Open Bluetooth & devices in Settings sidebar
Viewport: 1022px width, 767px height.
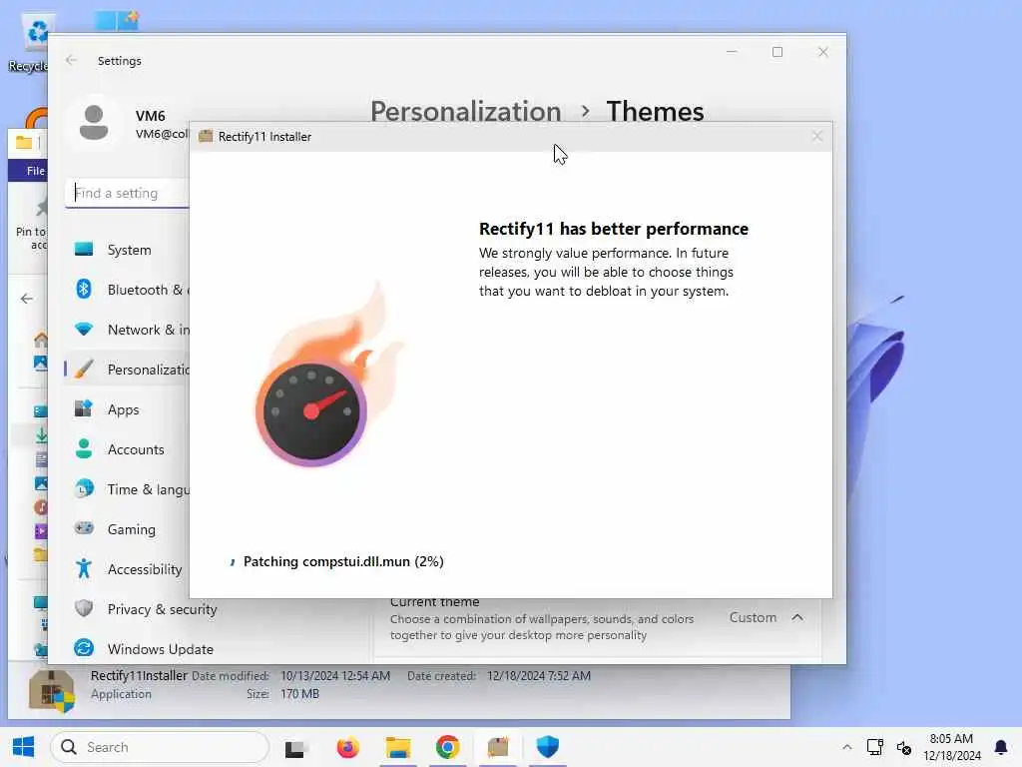pyautogui.click(x=127, y=290)
